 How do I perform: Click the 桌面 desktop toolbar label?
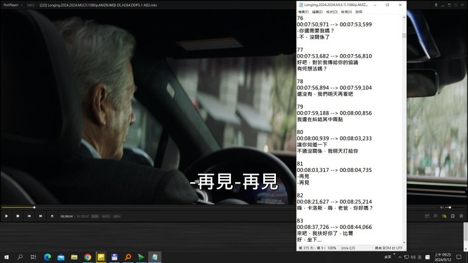(x=388, y=257)
